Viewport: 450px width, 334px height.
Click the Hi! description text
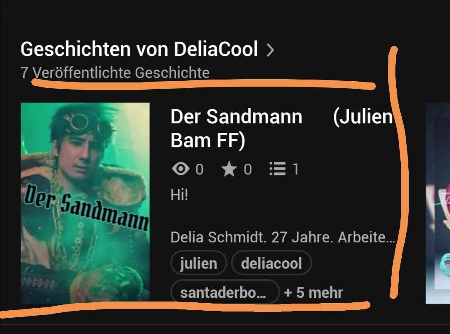point(179,195)
